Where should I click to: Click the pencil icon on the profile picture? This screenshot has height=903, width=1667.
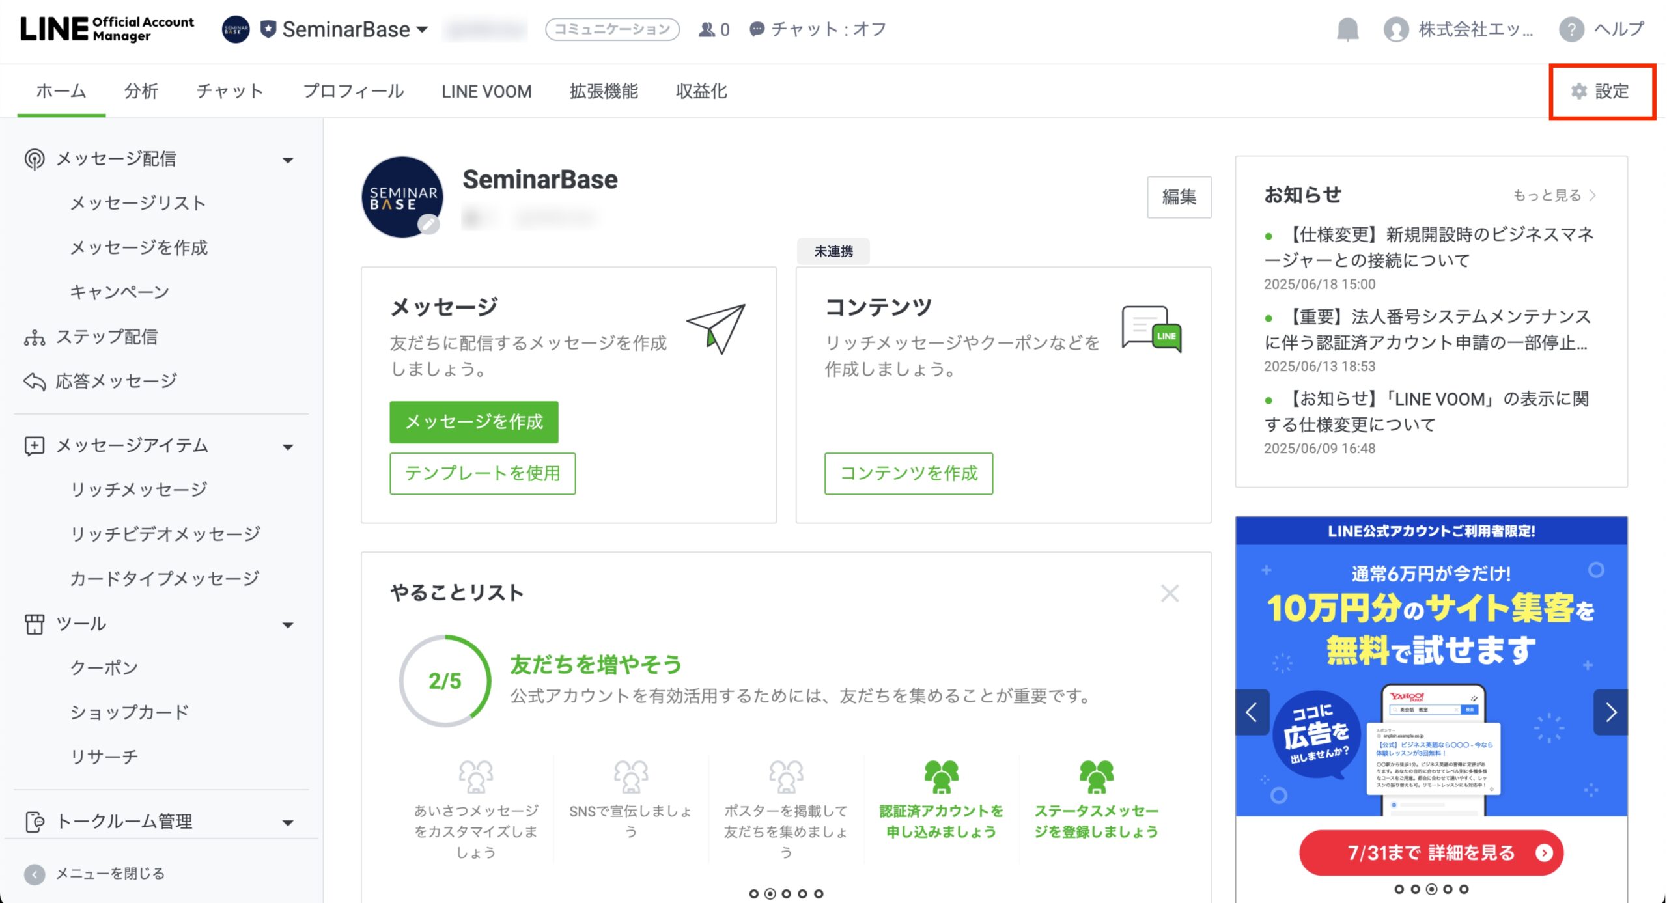point(428,224)
